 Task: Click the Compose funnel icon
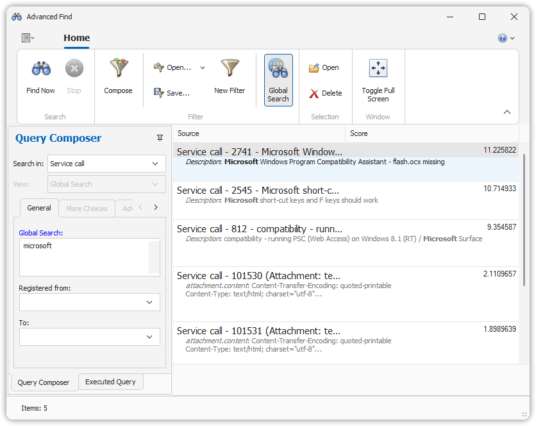coord(118,69)
